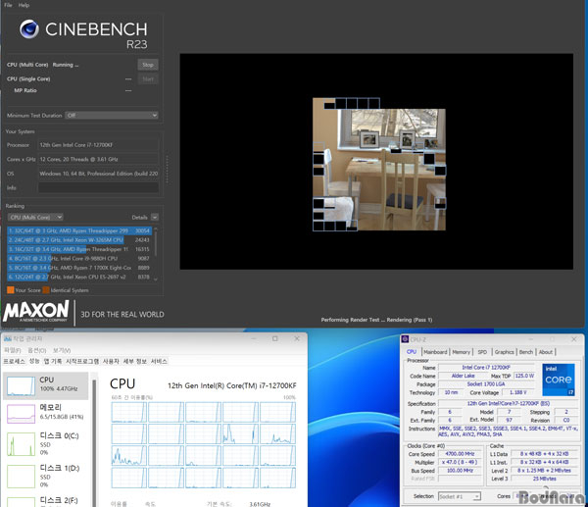Screen dimensions: 588x507
Task: Switch to the 성능 tab in Task Manager
Action: click(x=34, y=361)
